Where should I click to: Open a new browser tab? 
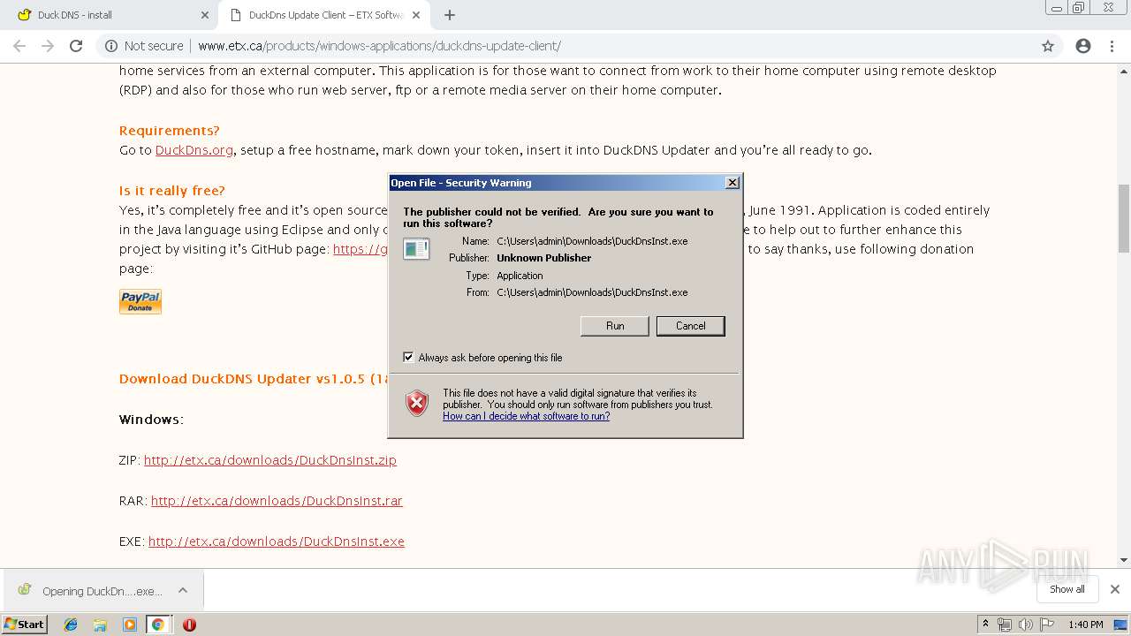coord(450,15)
